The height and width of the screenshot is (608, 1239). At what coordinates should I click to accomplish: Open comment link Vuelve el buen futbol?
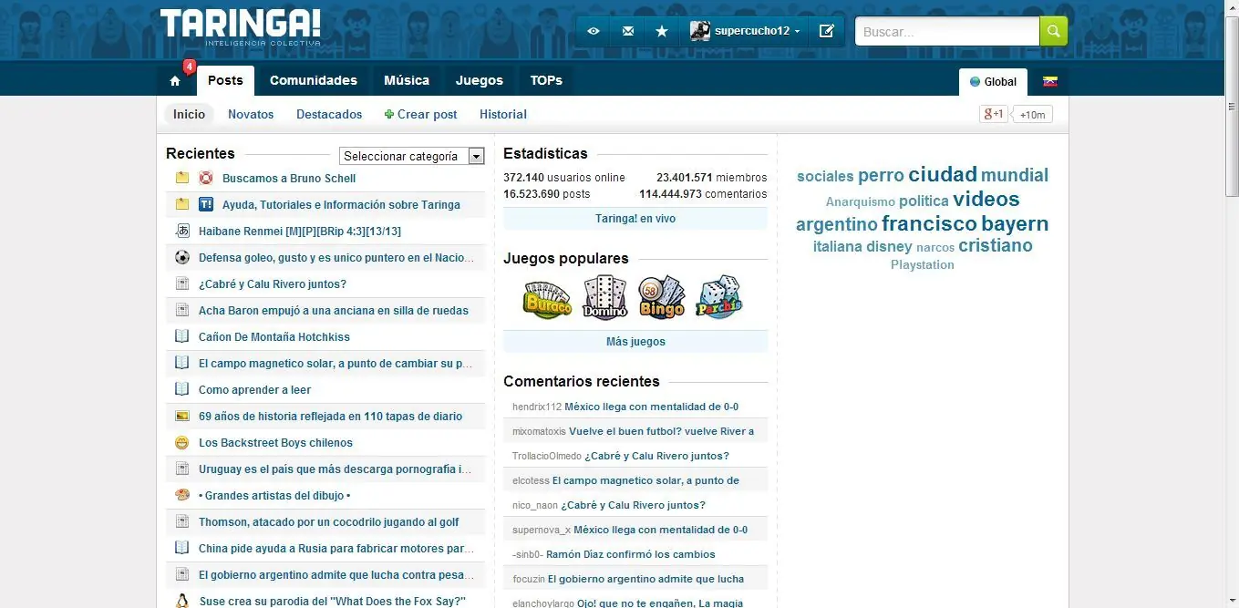click(x=662, y=431)
